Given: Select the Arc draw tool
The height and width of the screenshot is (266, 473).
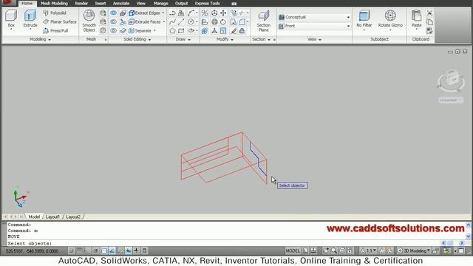Looking at the screenshot, I should pos(191,13).
